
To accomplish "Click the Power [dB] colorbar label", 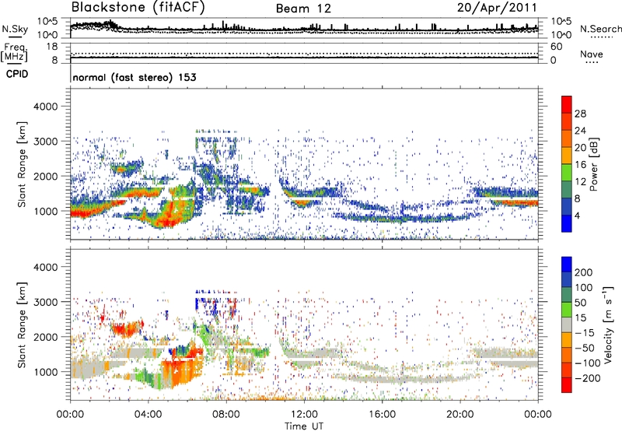I will point(593,164).
